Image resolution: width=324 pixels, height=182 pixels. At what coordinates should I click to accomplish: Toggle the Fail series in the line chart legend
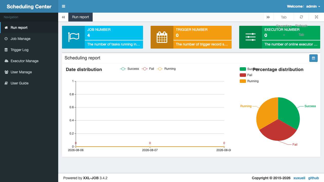tap(148, 69)
